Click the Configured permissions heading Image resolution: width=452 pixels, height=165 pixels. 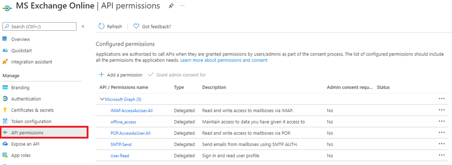125,44
